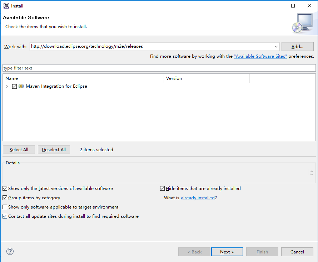Click the Add... button

click(297, 47)
